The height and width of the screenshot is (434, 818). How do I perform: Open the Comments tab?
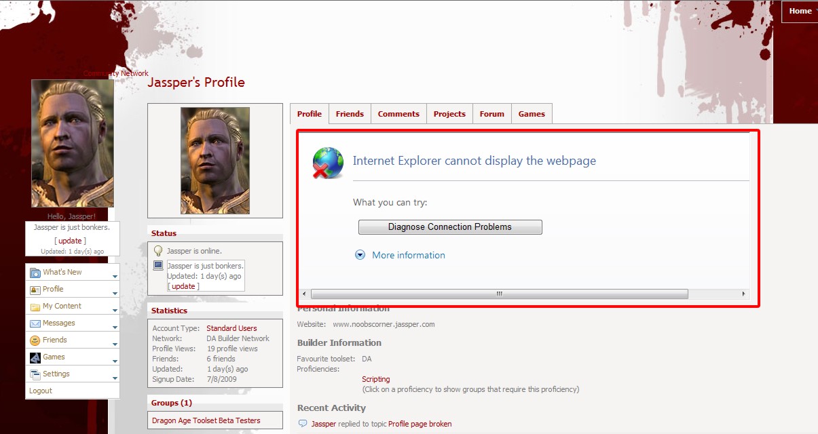pos(398,114)
